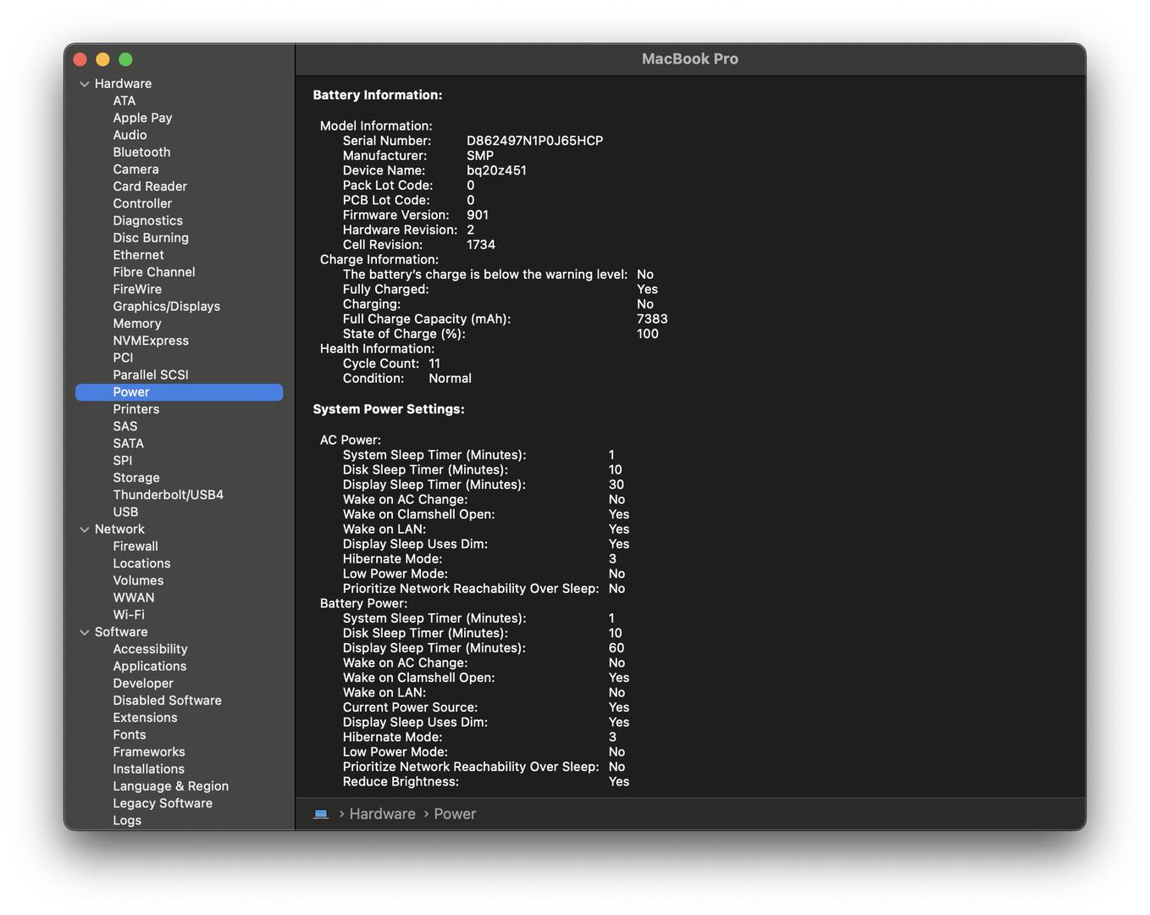Open NVMExpress details
Image resolution: width=1150 pixels, height=915 pixels.
151,341
